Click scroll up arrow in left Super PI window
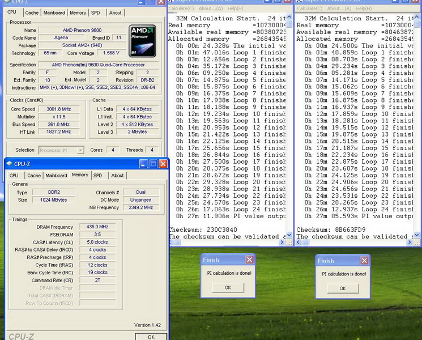The width and height of the screenshot is (422, 340). (x=289, y=17)
